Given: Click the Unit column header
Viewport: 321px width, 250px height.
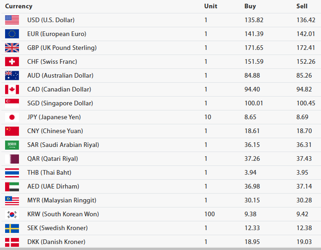Looking at the screenshot, I should click(x=210, y=6).
